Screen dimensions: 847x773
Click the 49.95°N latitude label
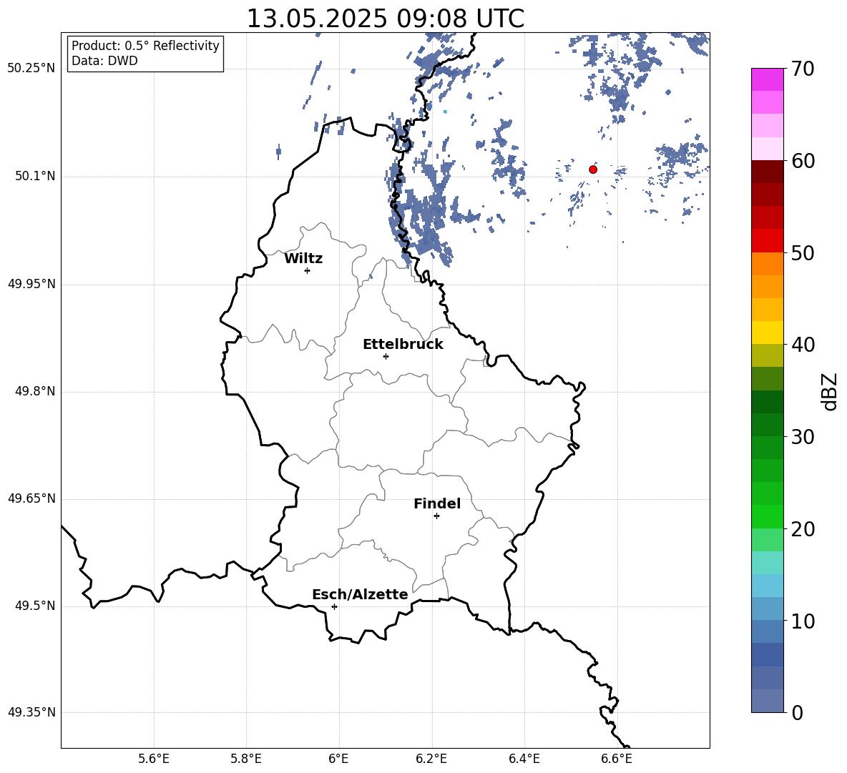coord(31,284)
